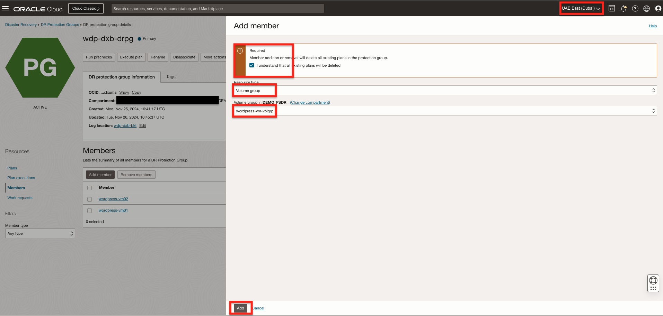Image resolution: width=663 pixels, height=316 pixels.
Task: Open the wdp-dxb-bkt log location link
Action: coord(125,126)
